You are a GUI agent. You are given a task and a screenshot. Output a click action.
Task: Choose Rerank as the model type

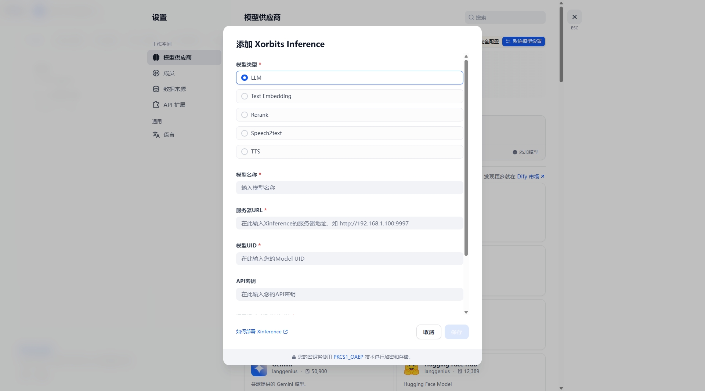[245, 115]
